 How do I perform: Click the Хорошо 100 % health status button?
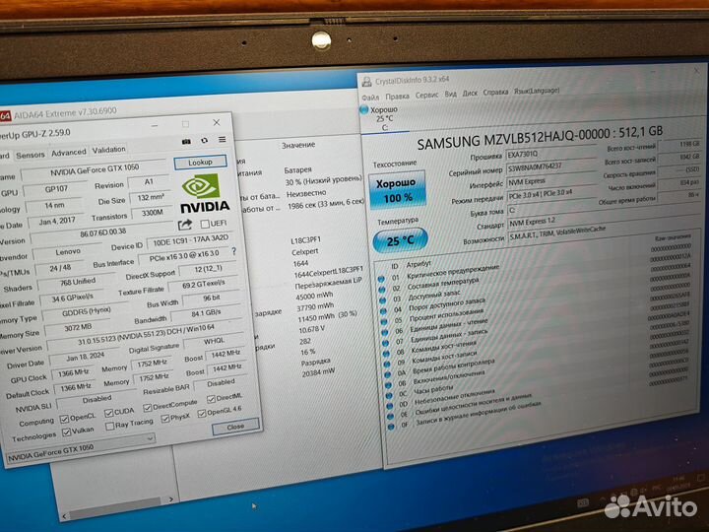click(x=397, y=189)
